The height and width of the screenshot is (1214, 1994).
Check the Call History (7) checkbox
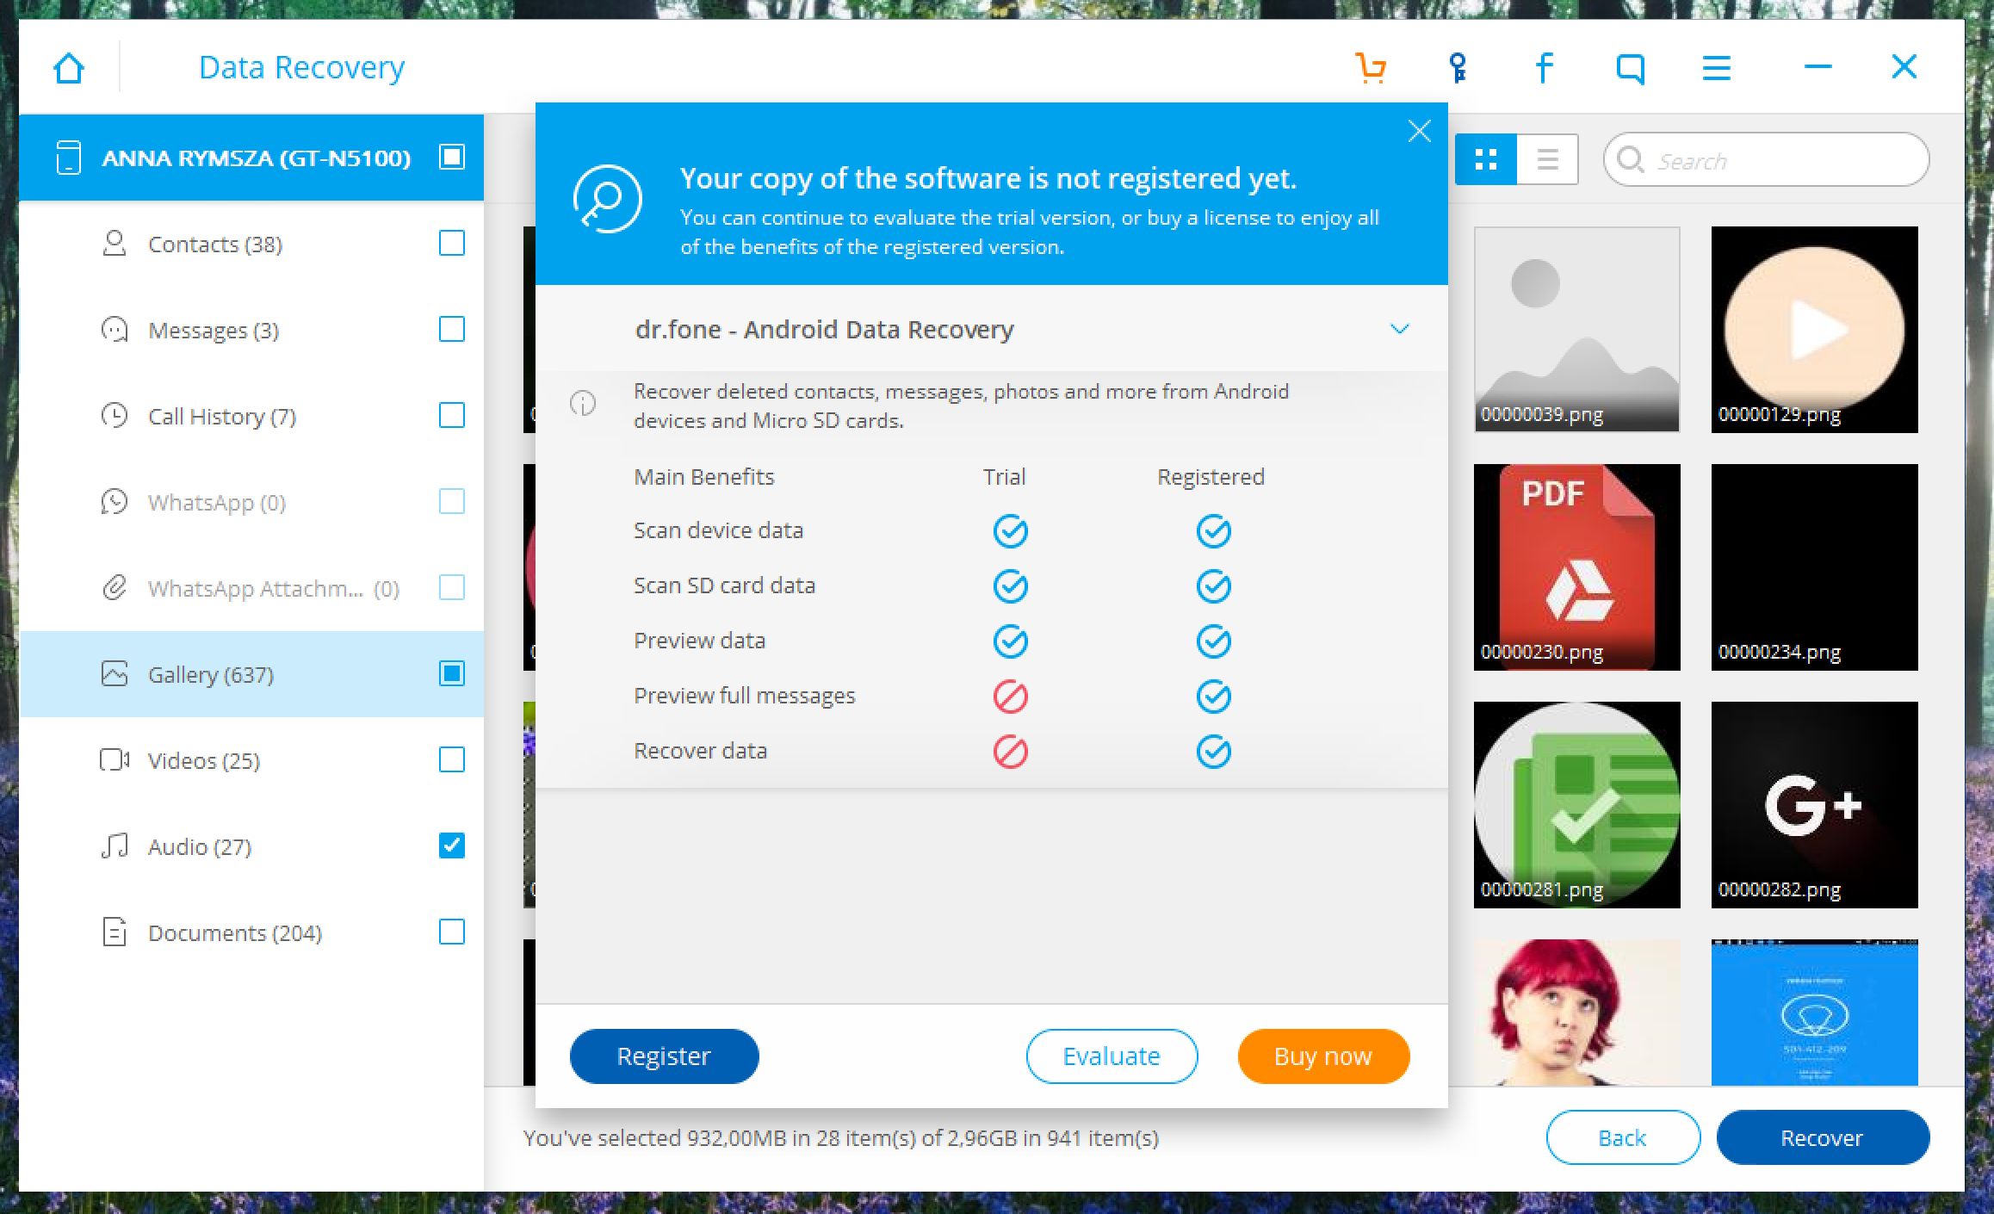coord(452,415)
